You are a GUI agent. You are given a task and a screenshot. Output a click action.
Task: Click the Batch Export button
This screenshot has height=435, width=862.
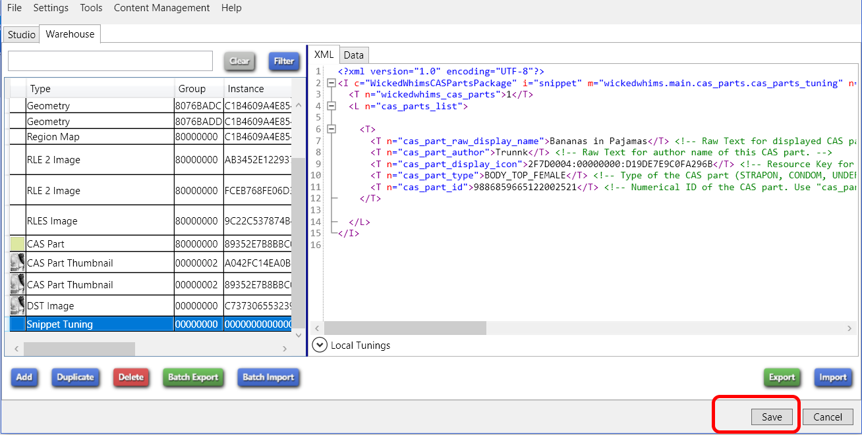coord(193,377)
